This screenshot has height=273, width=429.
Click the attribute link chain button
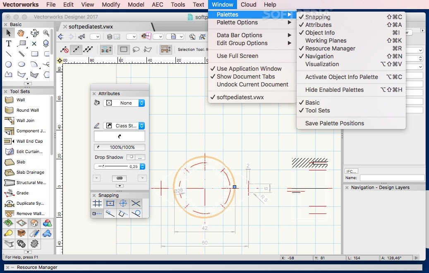[119, 178]
